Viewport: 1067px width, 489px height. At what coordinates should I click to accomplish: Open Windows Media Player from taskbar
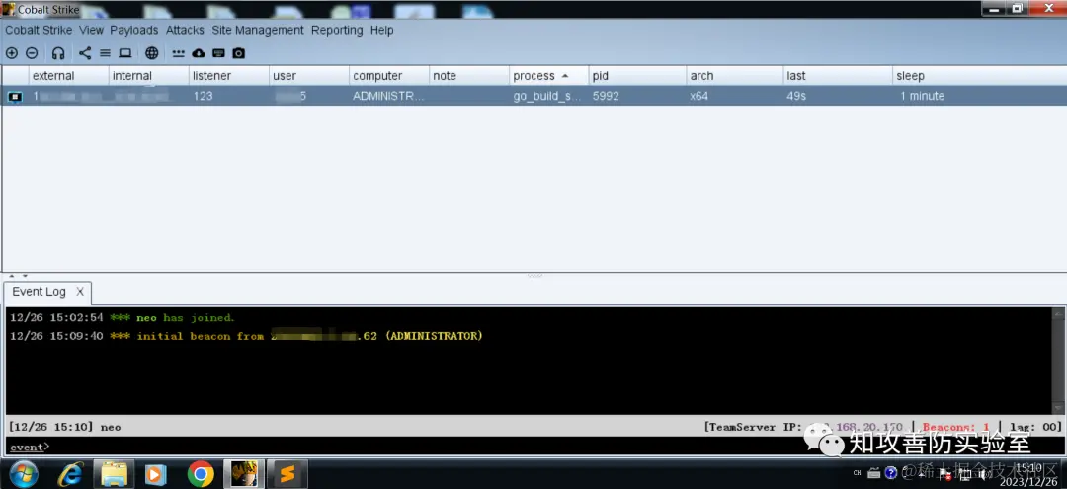coord(156,474)
